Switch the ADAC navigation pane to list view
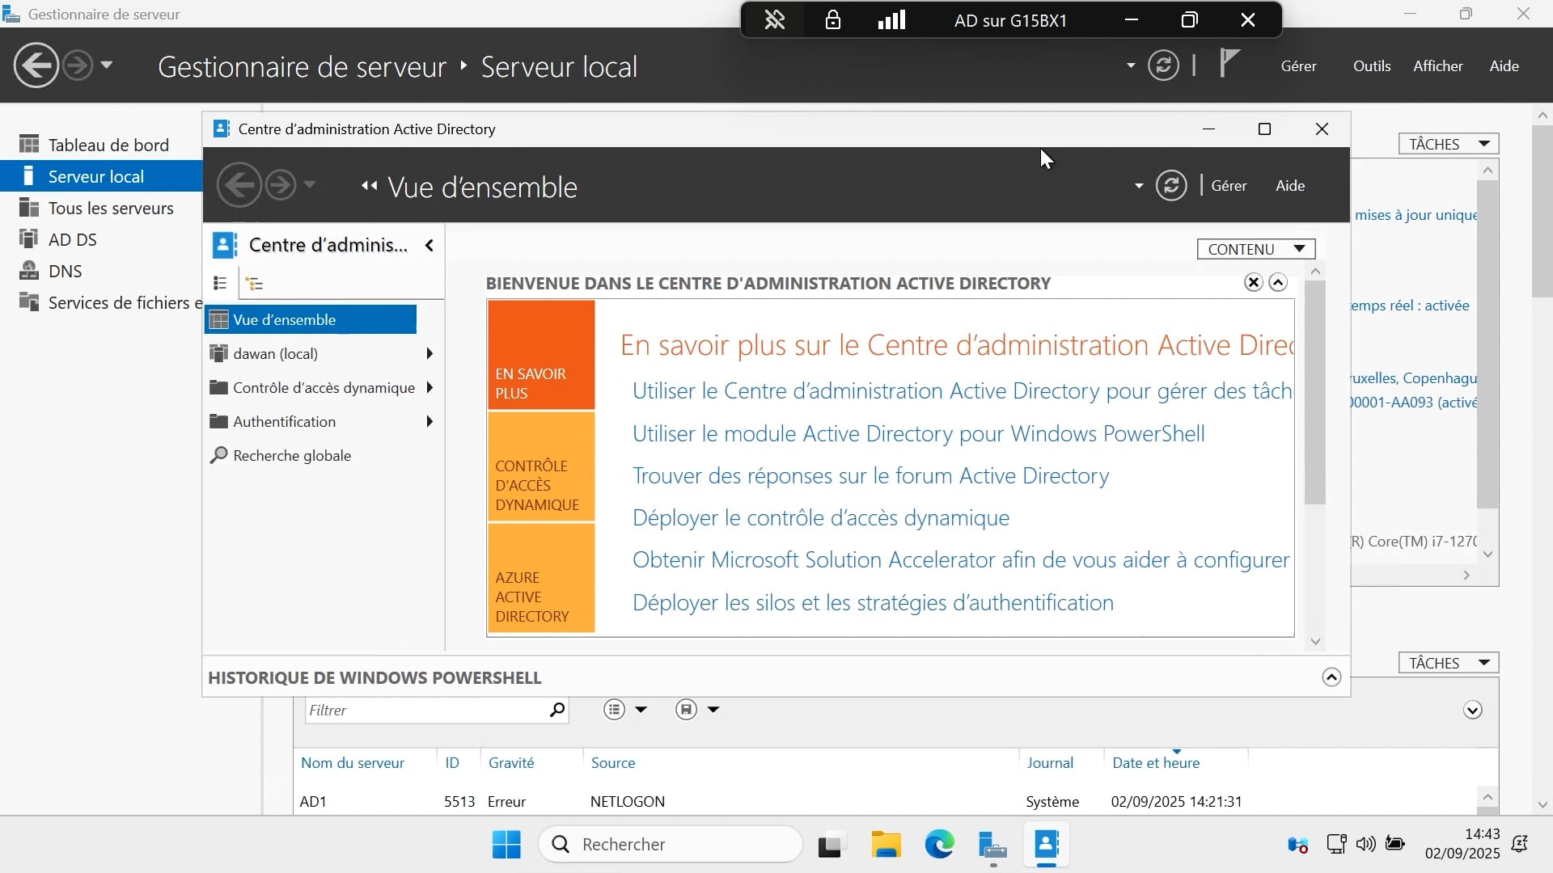Screen dimensions: 1553x873 (220, 283)
